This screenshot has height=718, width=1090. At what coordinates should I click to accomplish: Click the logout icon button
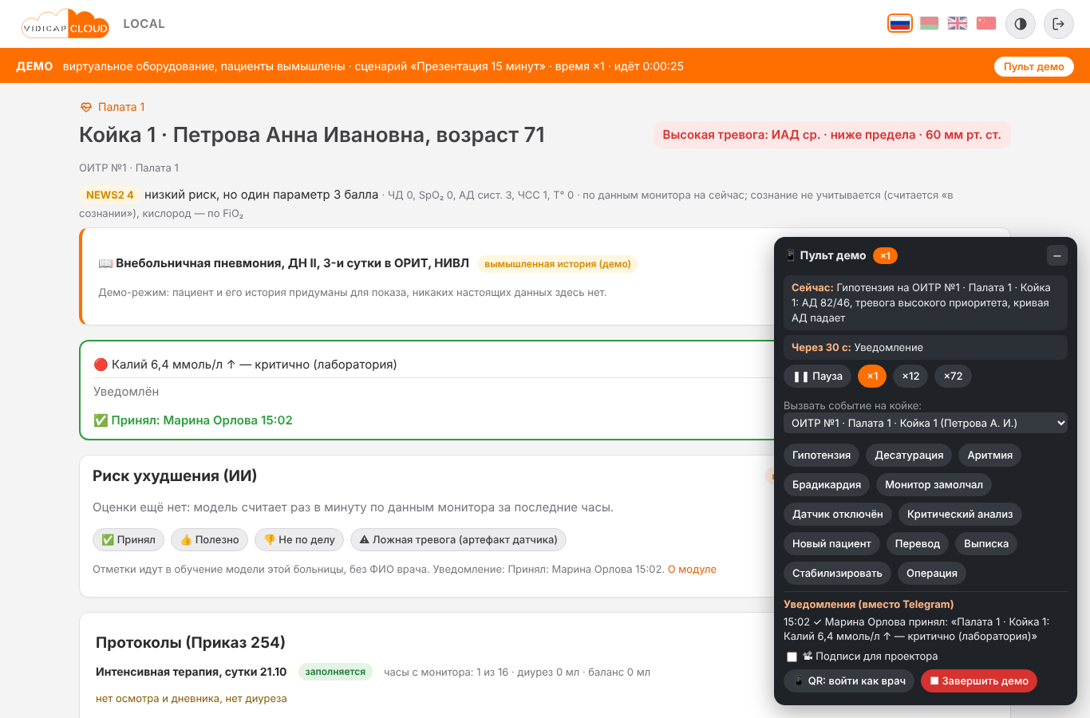1059,24
